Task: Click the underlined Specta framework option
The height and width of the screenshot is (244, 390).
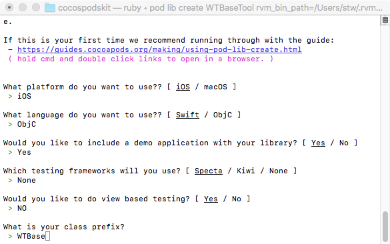Action: 209,171
